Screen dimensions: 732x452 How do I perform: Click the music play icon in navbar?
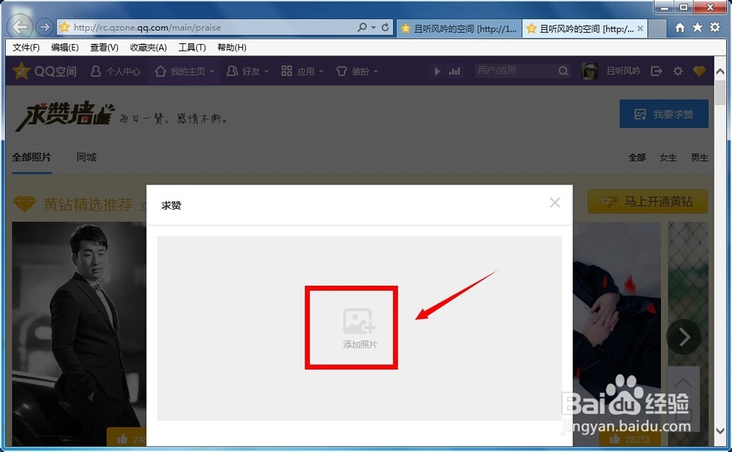pyautogui.click(x=438, y=71)
